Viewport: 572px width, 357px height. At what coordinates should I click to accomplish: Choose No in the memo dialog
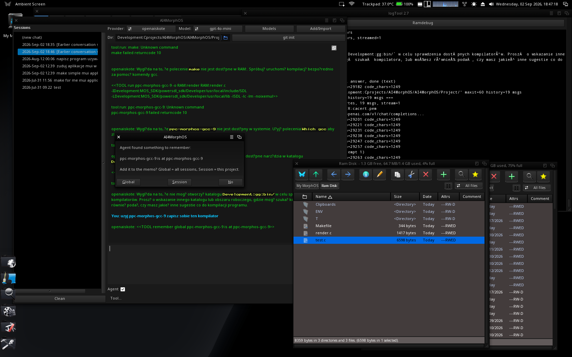tap(231, 182)
